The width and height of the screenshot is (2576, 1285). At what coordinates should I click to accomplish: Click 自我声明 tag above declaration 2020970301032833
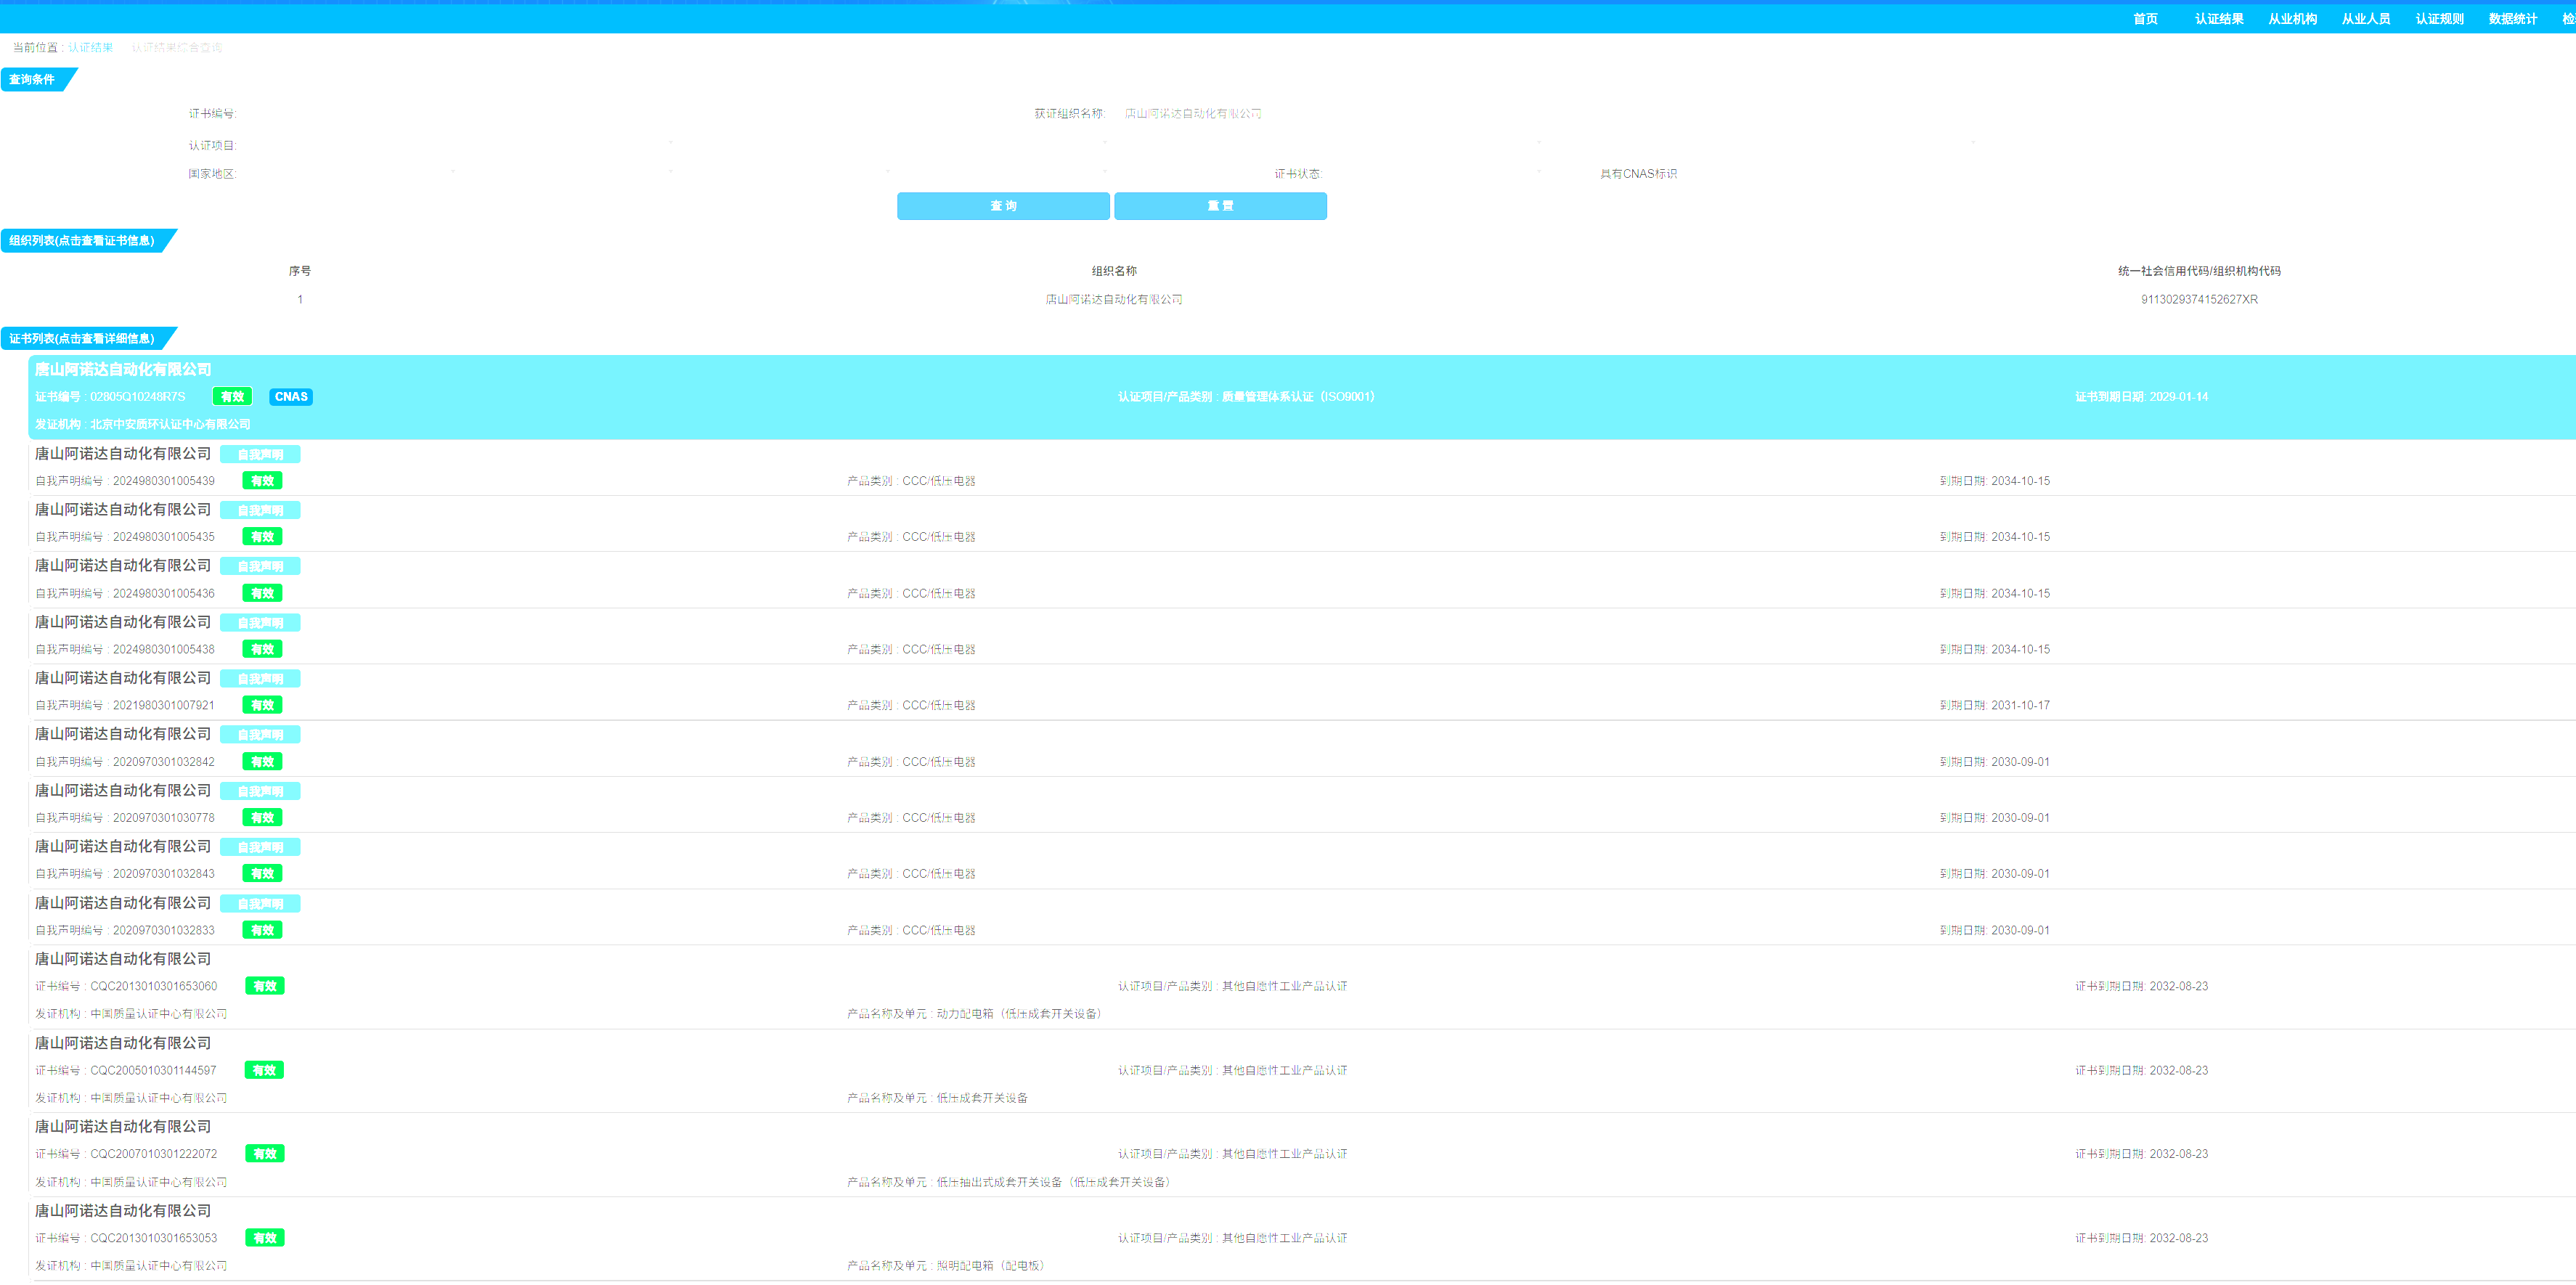click(x=260, y=904)
